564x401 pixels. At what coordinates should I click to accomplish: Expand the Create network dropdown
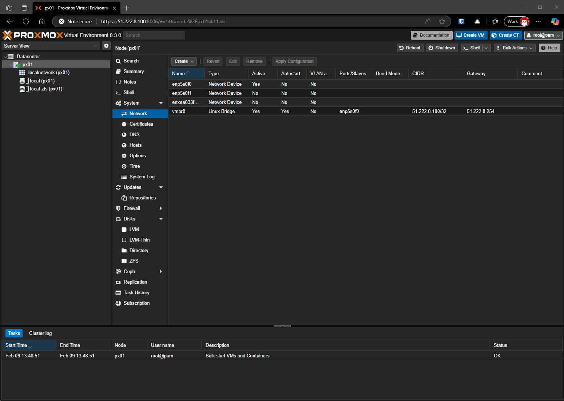(x=184, y=61)
